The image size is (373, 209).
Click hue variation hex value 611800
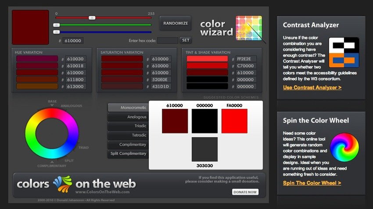click(x=75, y=80)
